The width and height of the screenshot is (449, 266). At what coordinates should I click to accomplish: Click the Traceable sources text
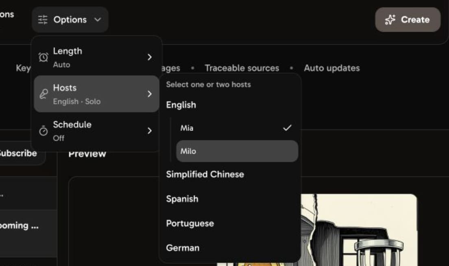click(x=242, y=68)
